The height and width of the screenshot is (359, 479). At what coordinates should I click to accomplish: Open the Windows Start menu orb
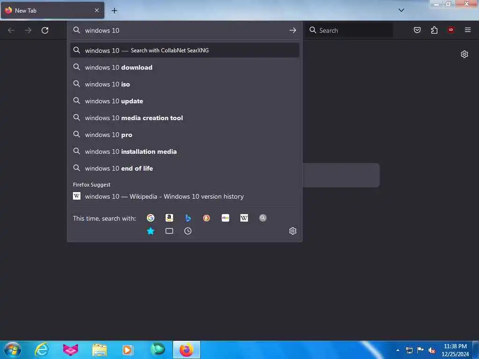click(13, 350)
